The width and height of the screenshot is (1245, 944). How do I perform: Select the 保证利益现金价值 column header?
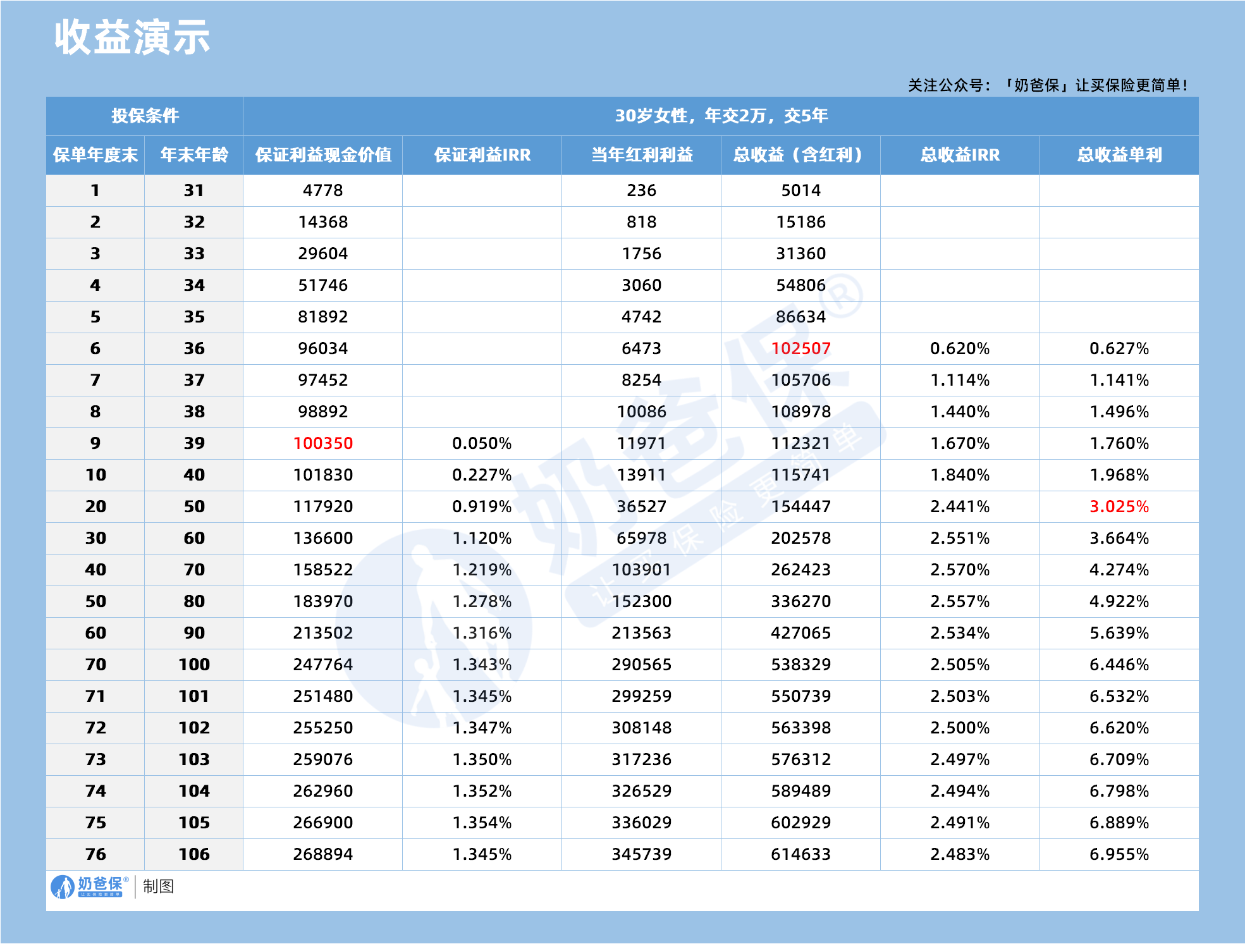click(x=322, y=154)
